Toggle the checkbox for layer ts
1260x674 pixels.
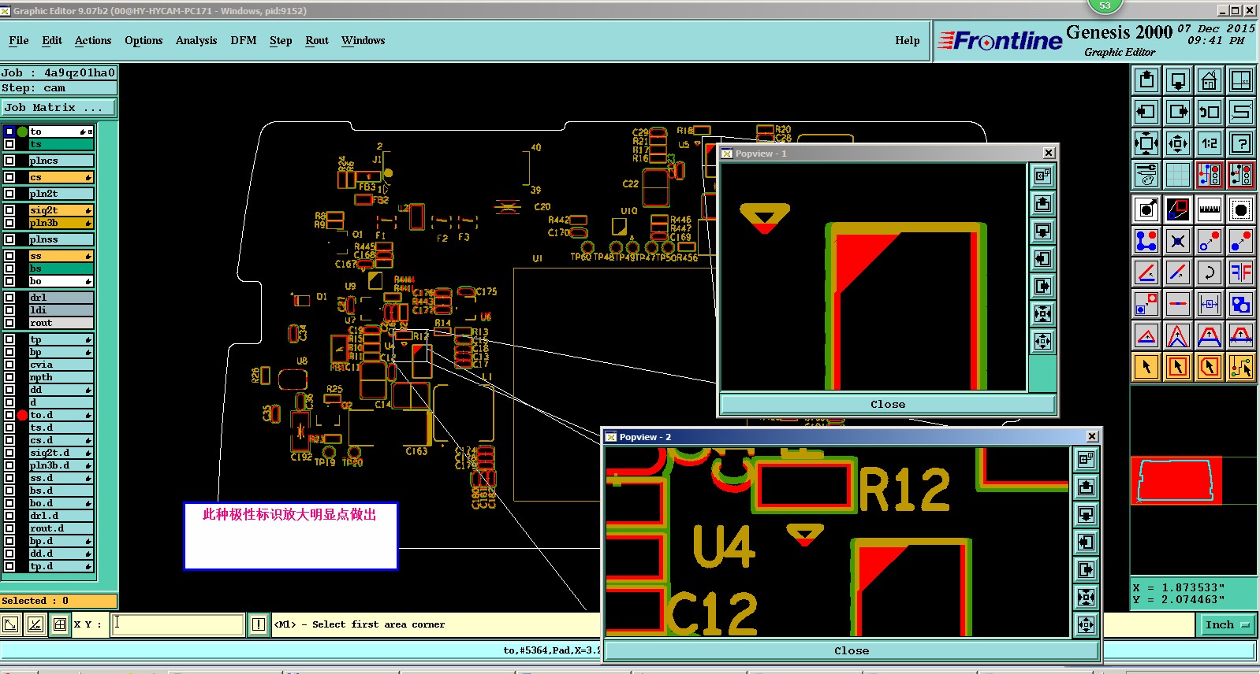9,144
